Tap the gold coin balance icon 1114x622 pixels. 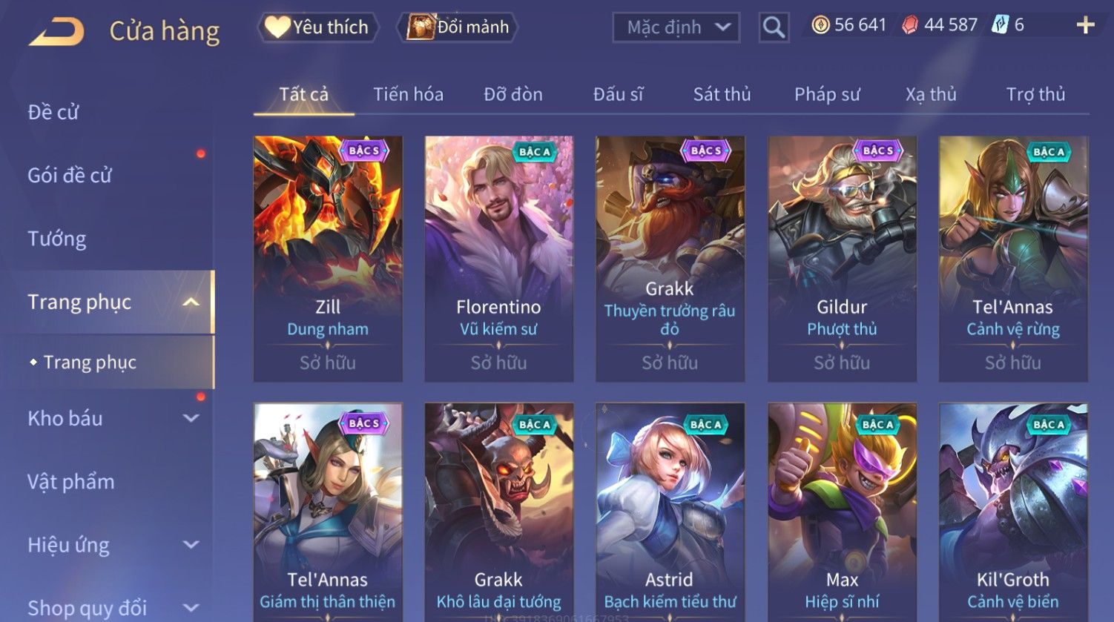pyautogui.click(x=820, y=26)
